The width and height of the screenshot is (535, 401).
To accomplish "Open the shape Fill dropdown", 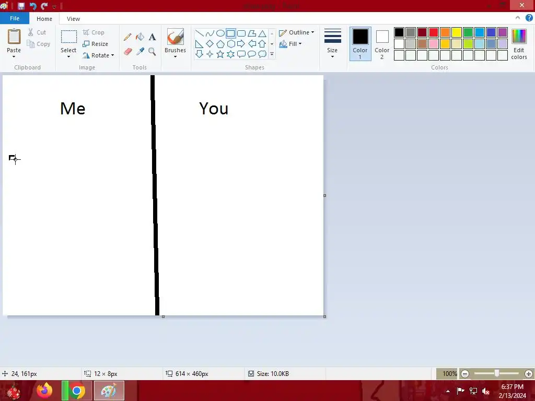I will point(290,44).
